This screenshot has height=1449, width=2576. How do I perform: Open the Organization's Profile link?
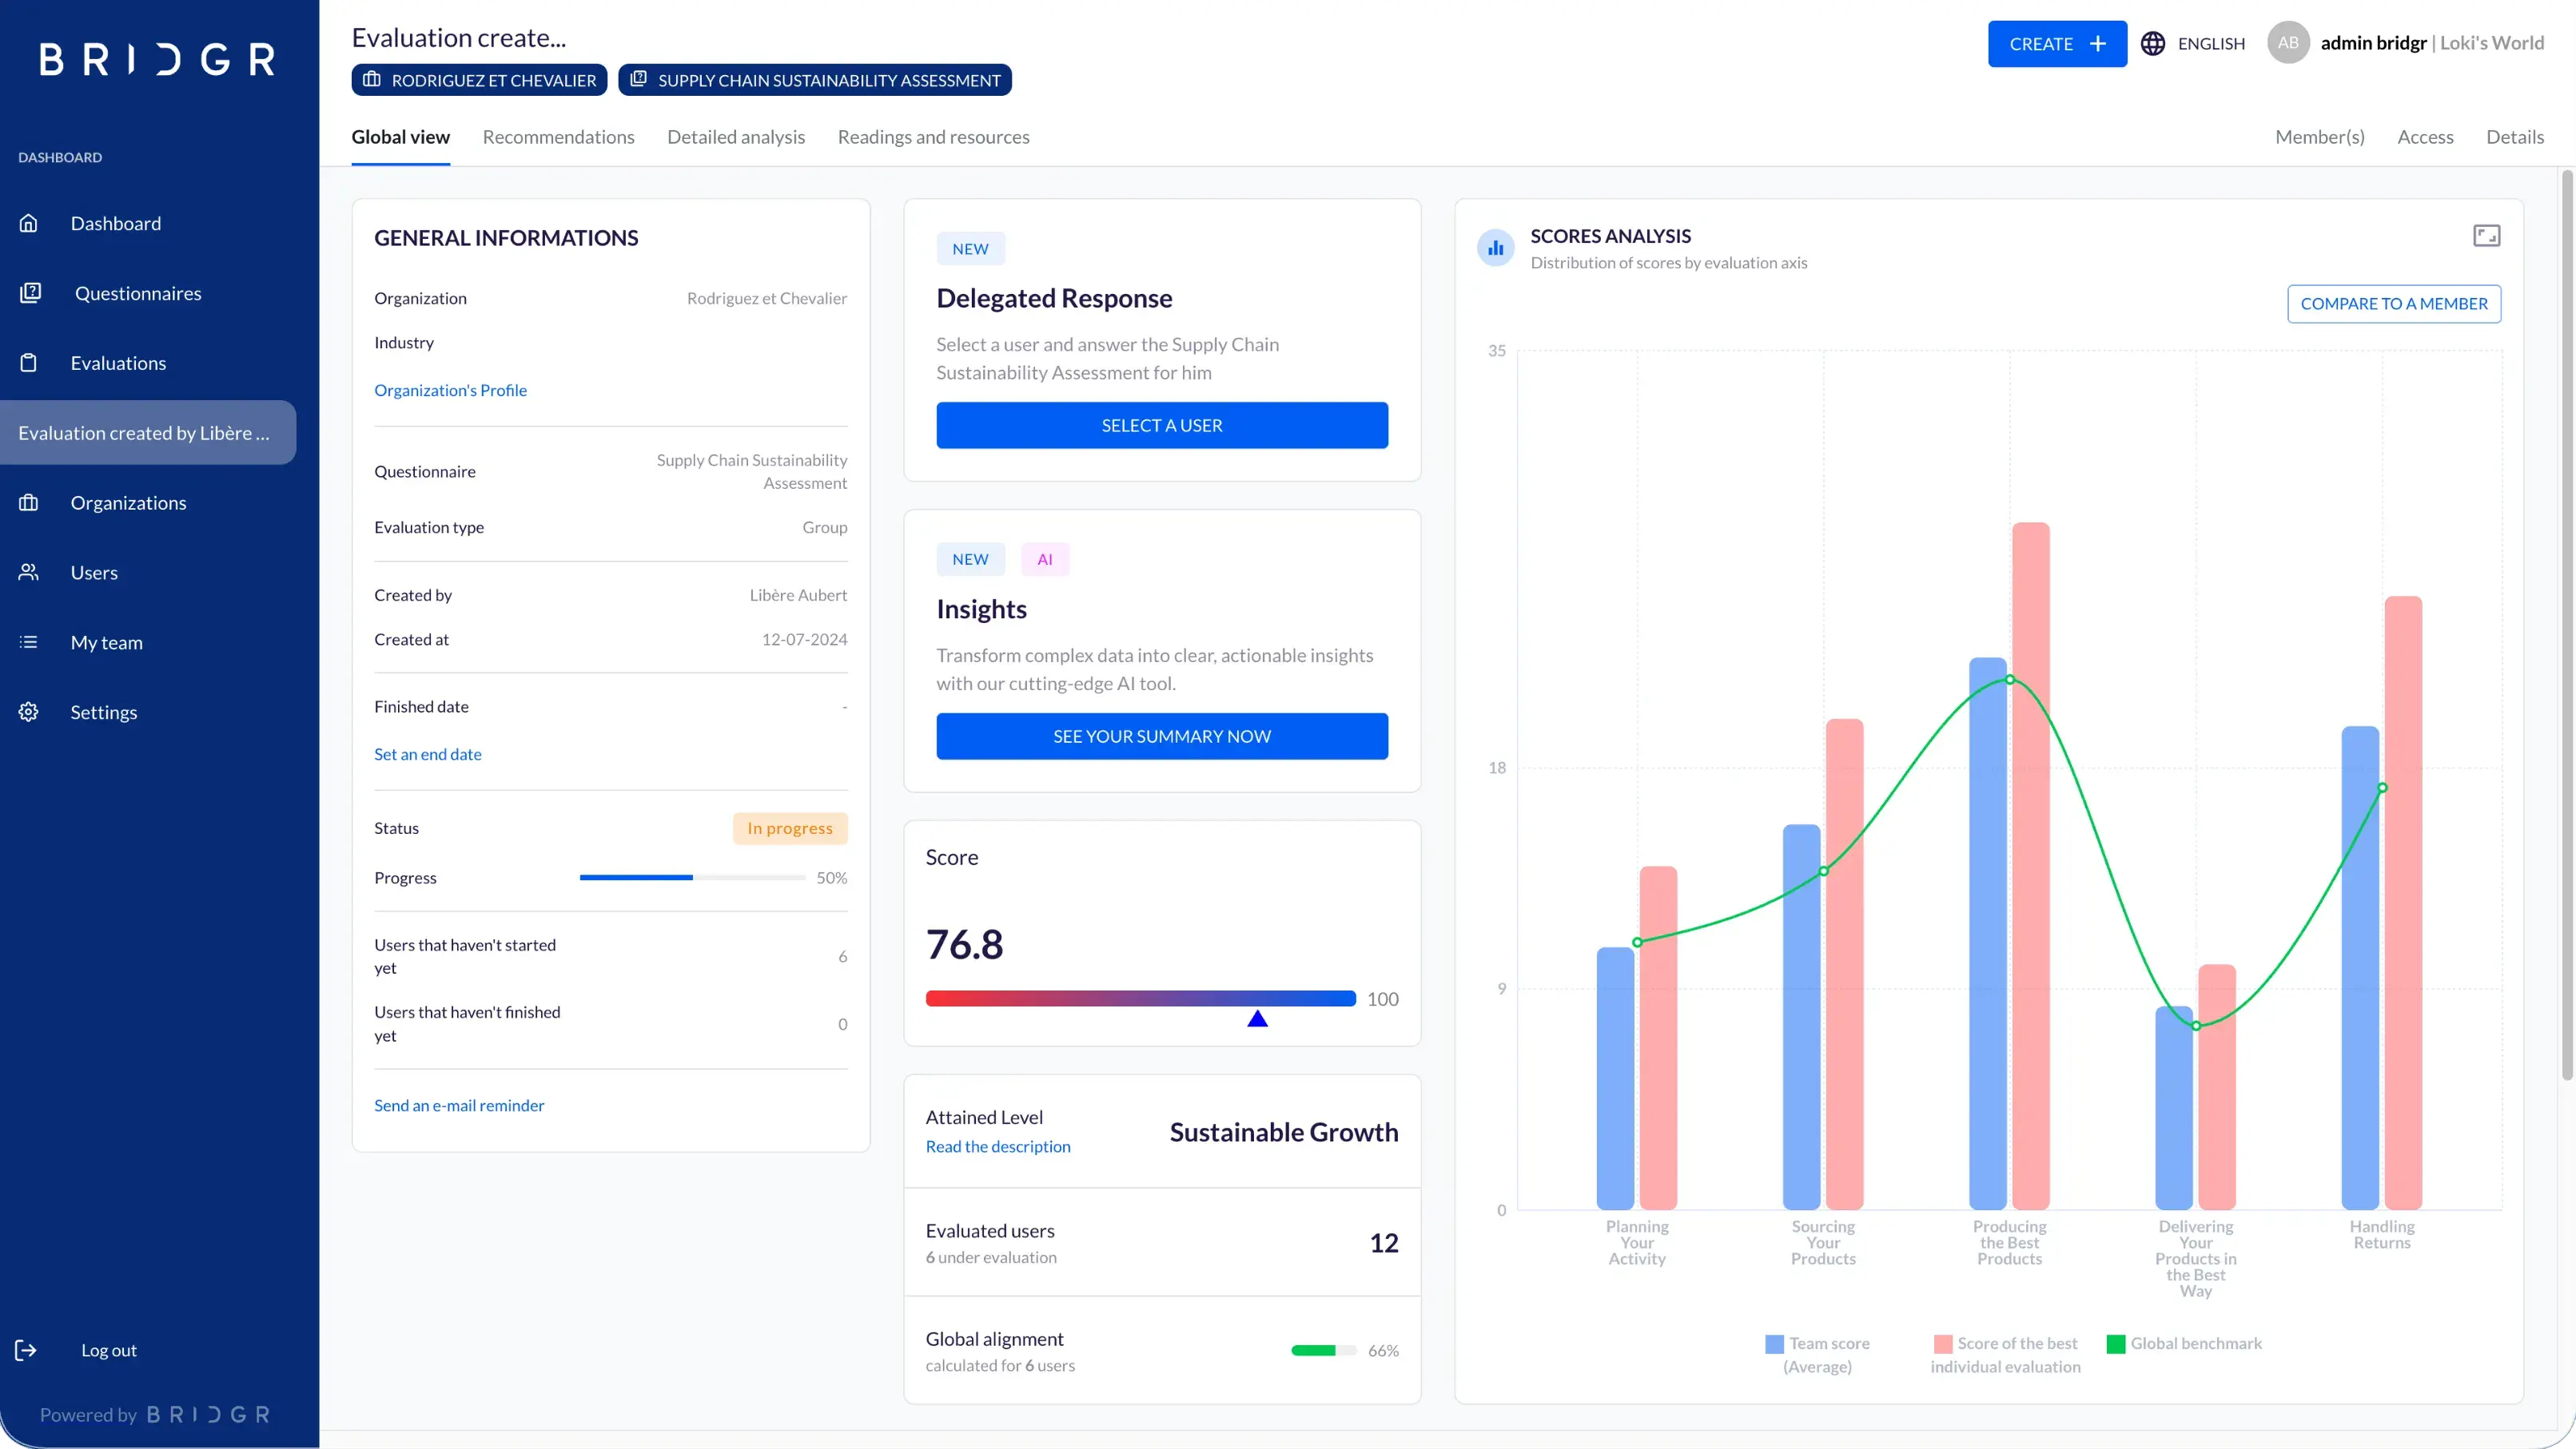(x=450, y=390)
